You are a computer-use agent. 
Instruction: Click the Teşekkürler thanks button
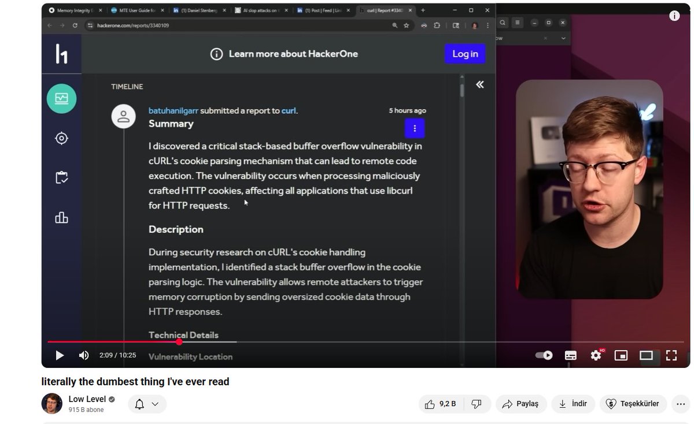[633, 404]
